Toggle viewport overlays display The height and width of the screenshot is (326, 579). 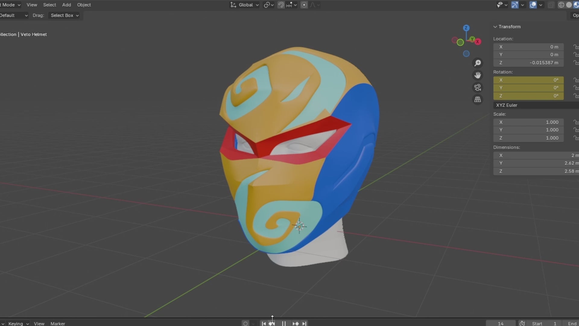pos(533,5)
